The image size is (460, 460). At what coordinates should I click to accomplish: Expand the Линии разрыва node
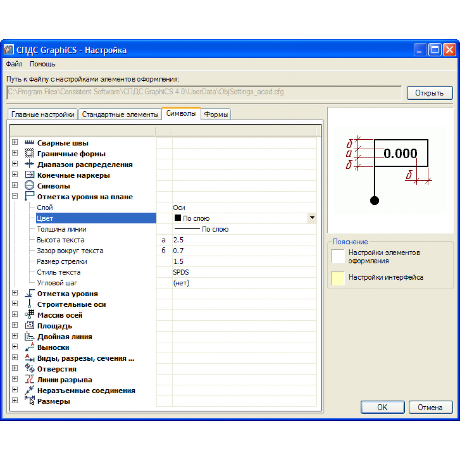point(15,379)
